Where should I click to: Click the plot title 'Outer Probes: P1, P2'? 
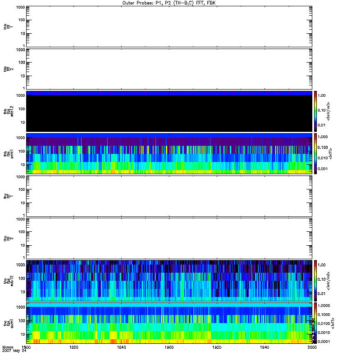(x=169, y=3)
